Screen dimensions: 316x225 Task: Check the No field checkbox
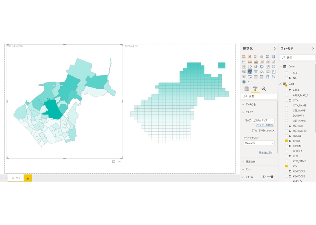point(286,78)
